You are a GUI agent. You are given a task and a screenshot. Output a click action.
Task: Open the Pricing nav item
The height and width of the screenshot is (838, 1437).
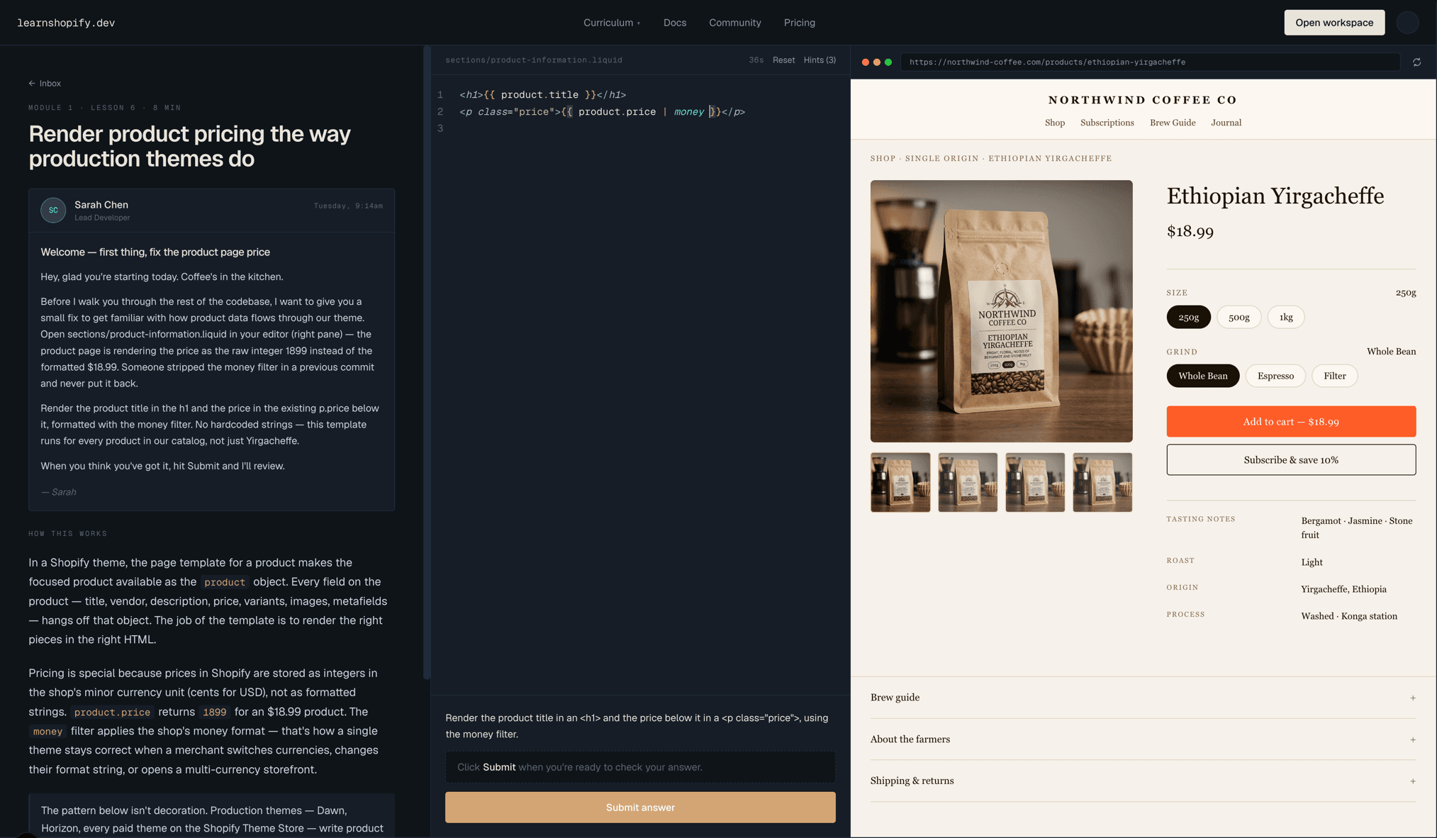click(x=799, y=23)
